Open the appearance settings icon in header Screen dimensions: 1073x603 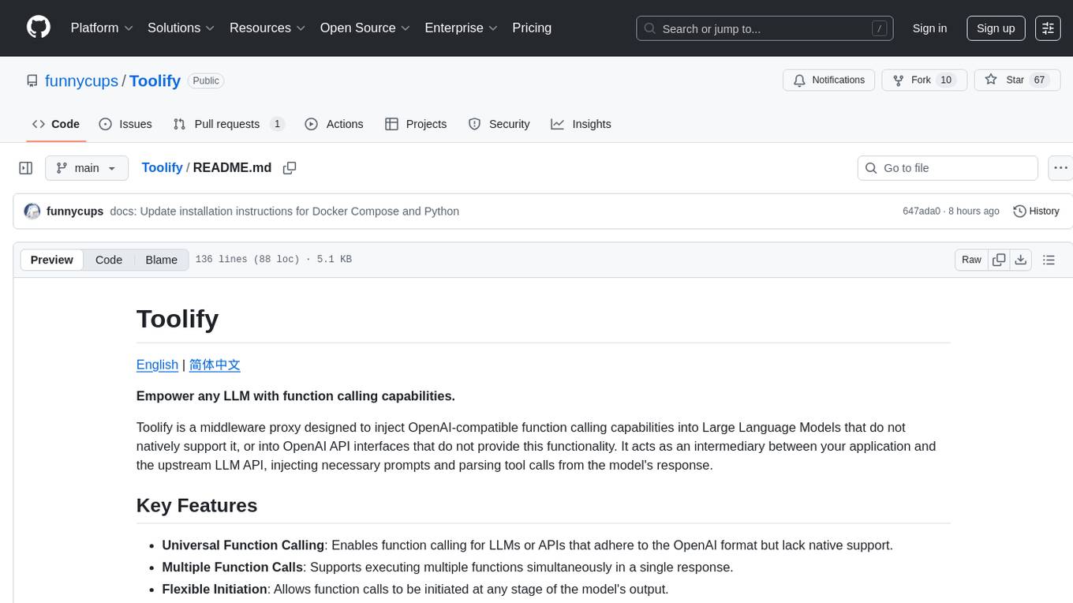pos(1048,28)
